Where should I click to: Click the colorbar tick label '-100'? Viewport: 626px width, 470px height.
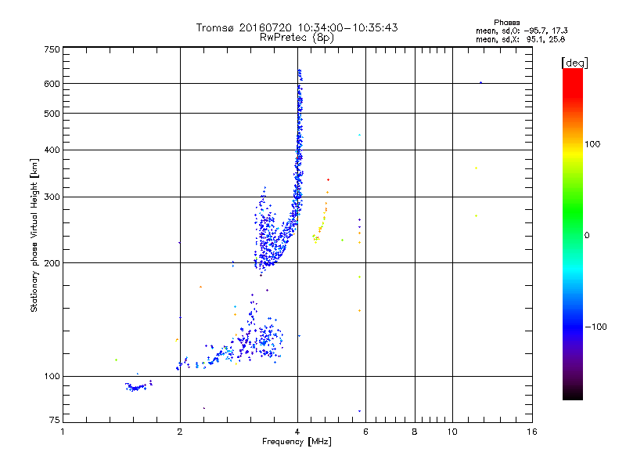pos(595,327)
